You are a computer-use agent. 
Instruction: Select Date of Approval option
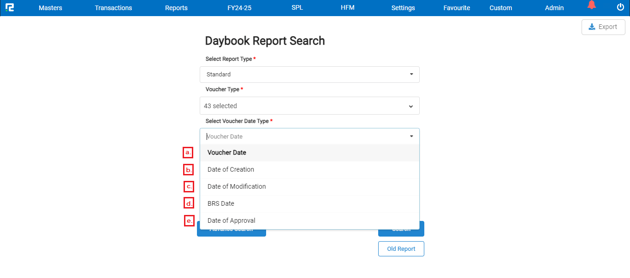point(231,221)
